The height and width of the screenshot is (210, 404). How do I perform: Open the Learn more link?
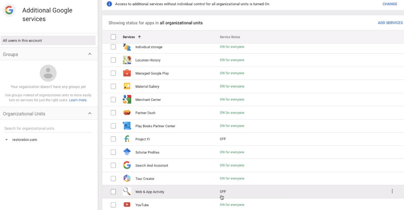click(78, 100)
